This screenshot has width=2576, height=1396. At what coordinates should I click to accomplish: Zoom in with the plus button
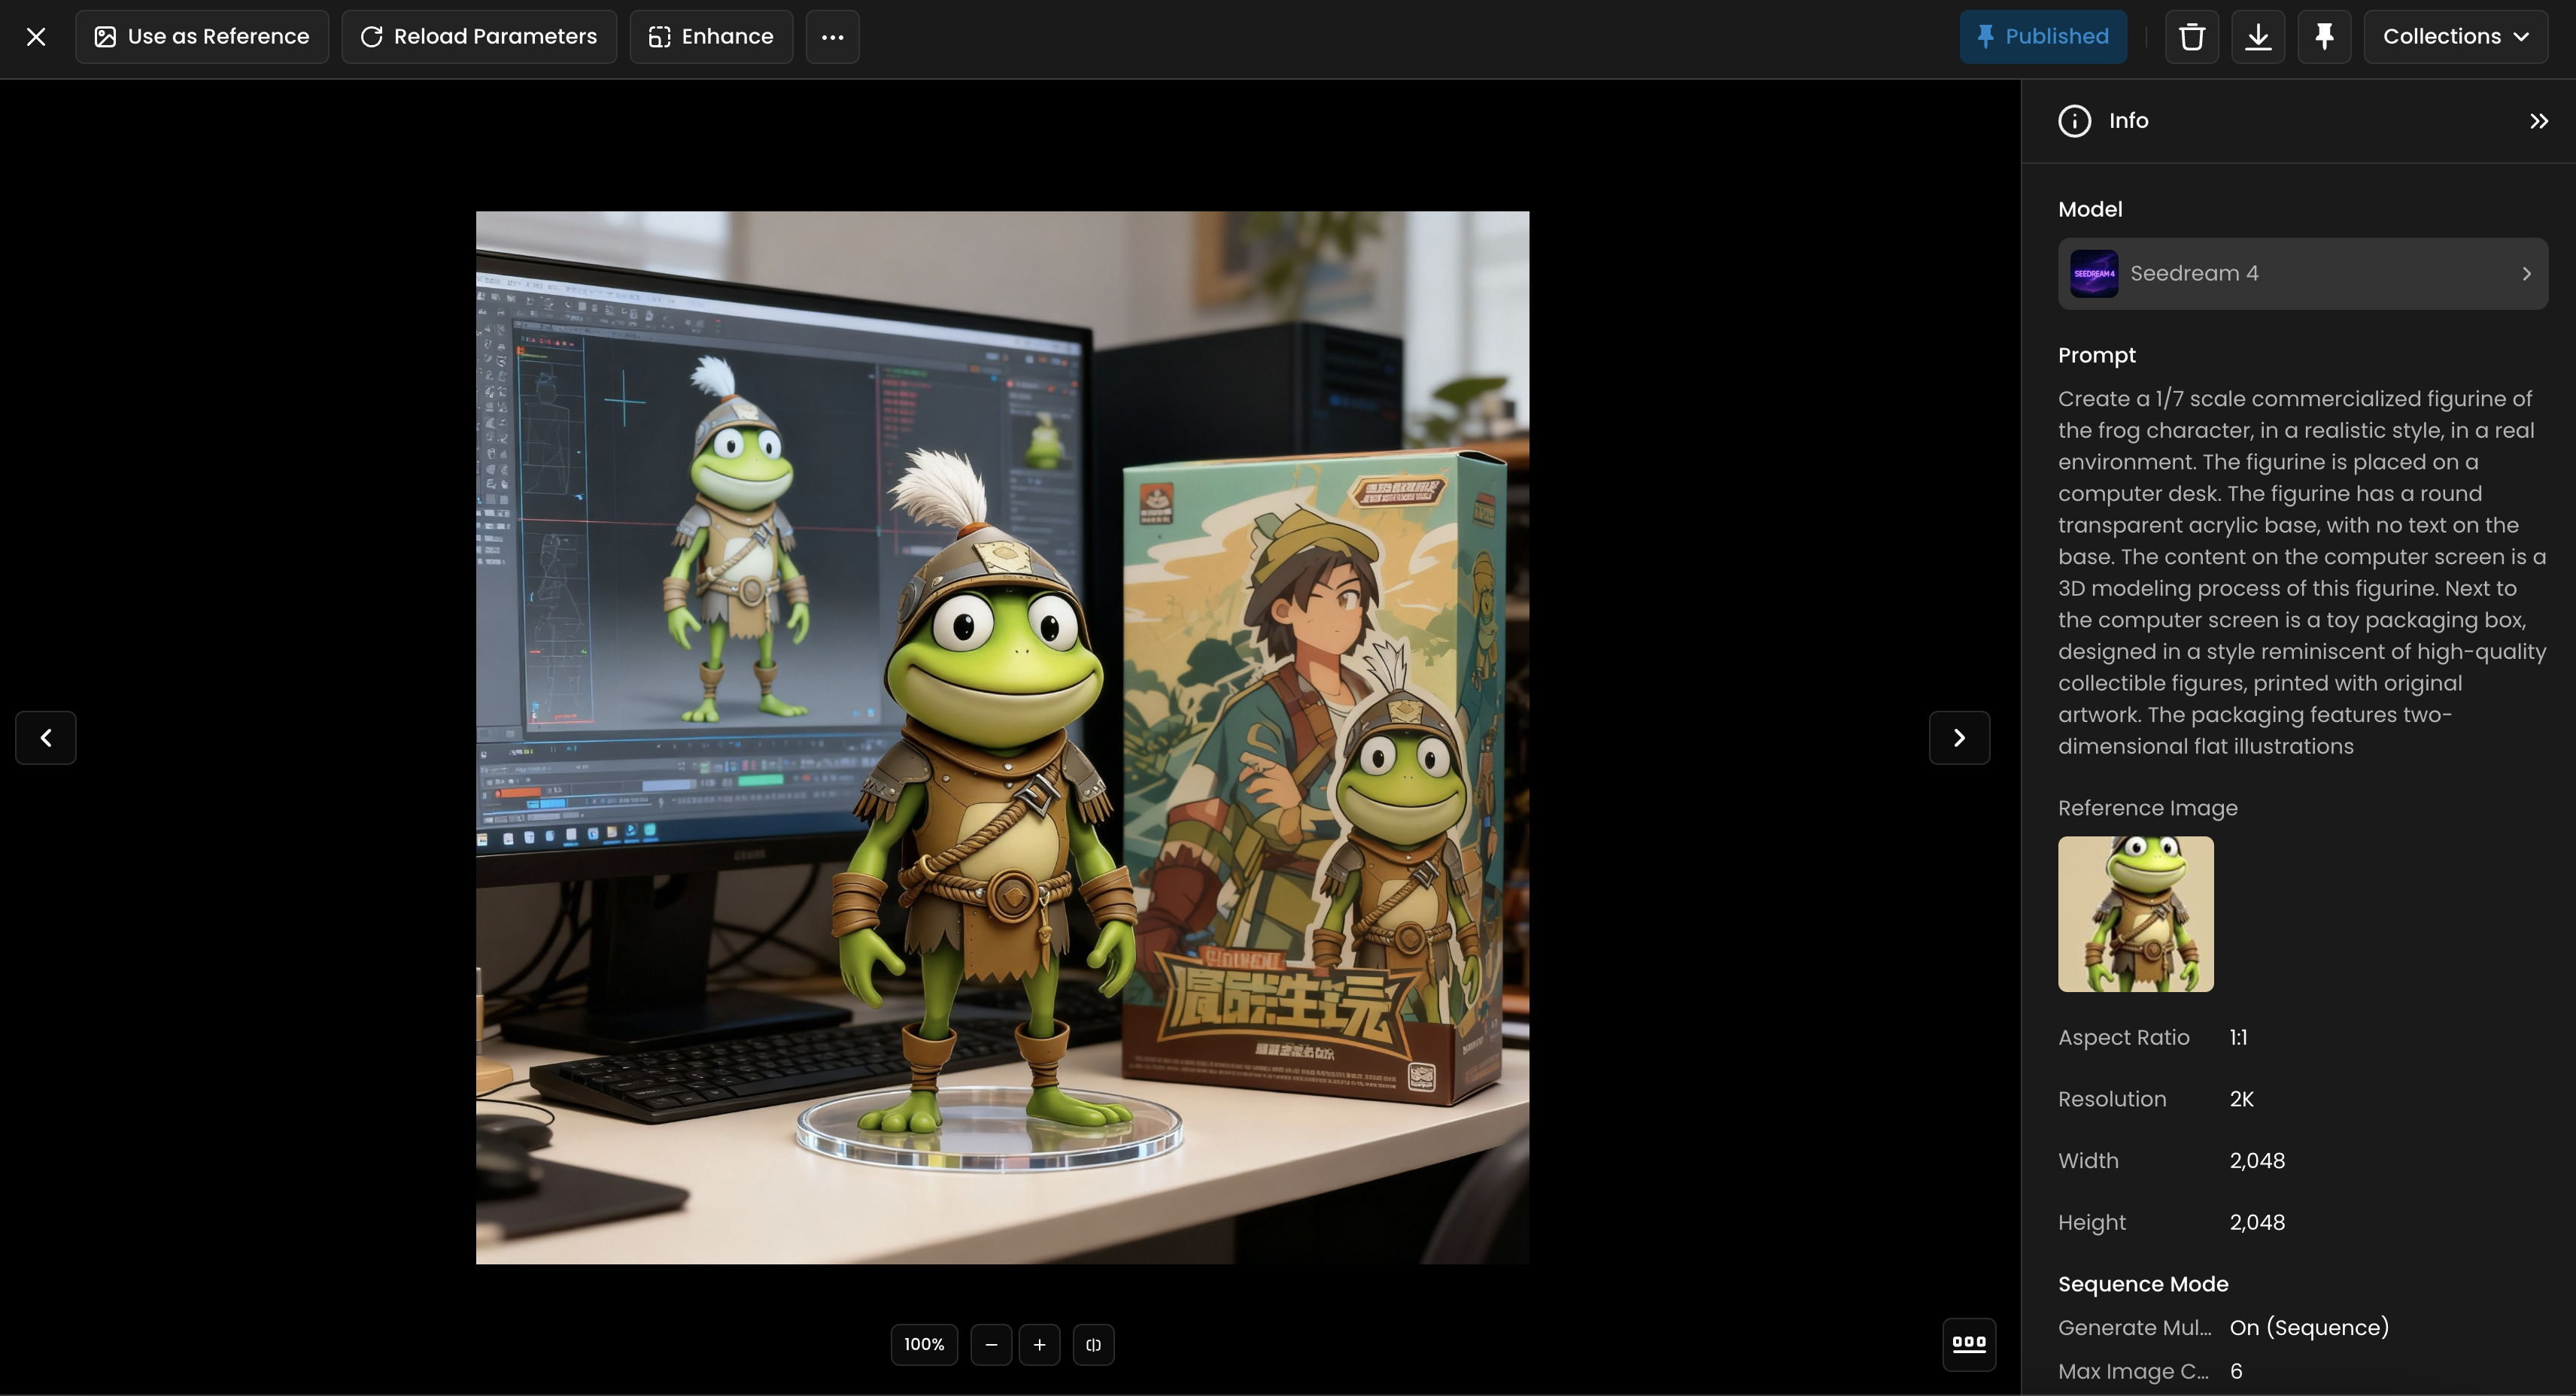(1039, 1345)
